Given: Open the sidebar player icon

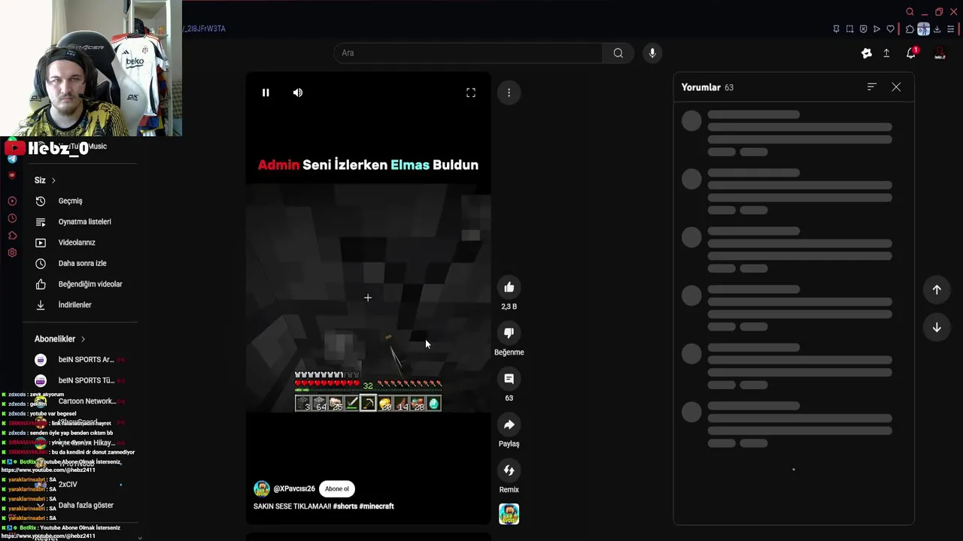Looking at the screenshot, I should 12,201.
